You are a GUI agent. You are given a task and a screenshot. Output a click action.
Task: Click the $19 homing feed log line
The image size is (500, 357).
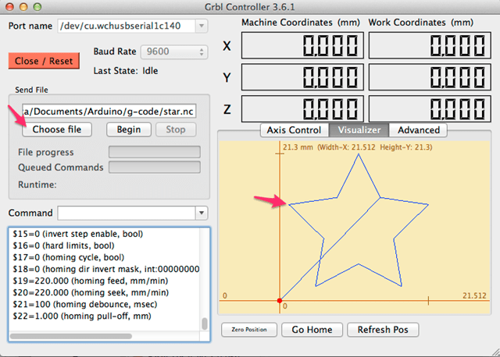click(91, 281)
